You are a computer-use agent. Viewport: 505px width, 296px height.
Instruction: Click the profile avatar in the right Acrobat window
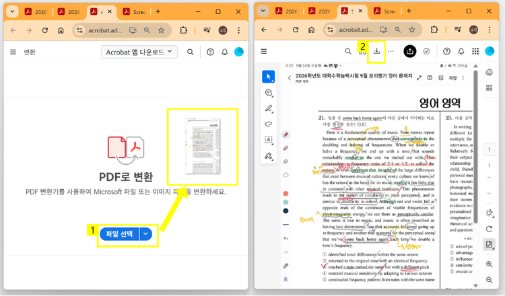(490, 51)
